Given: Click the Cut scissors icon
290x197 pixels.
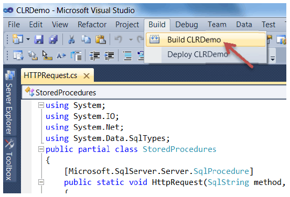Looking at the screenshot, I should click(x=71, y=39).
